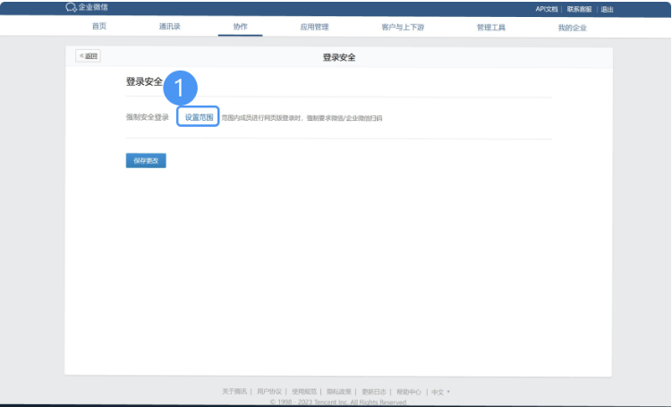Viewport: 672px width, 407px height.
Task: Open the 用户协议 footer link
Action: (x=269, y=392)
